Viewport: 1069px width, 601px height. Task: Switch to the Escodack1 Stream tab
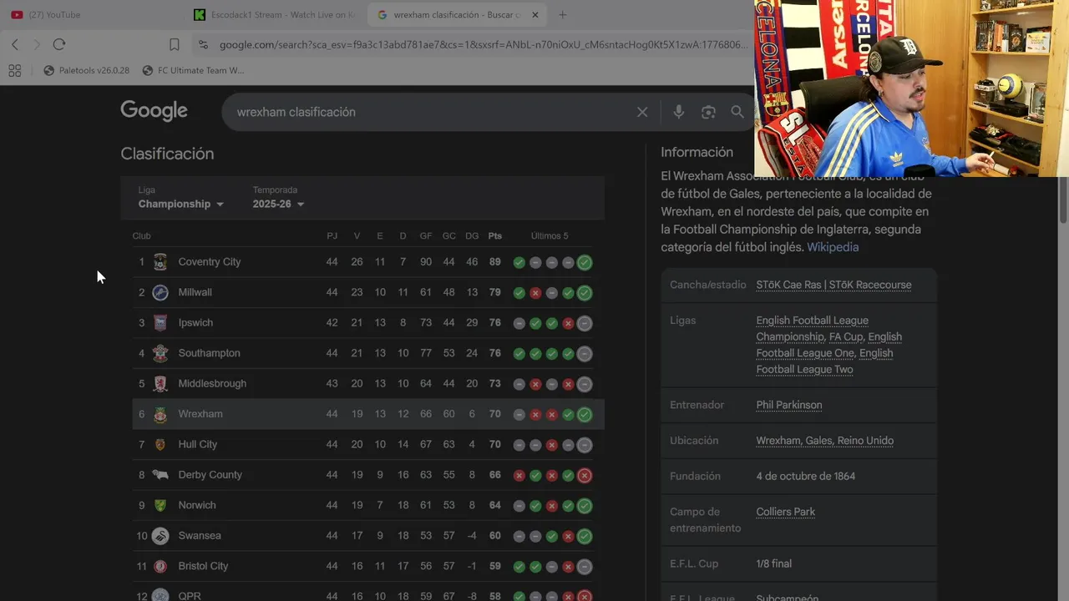[x=275, y=15]
